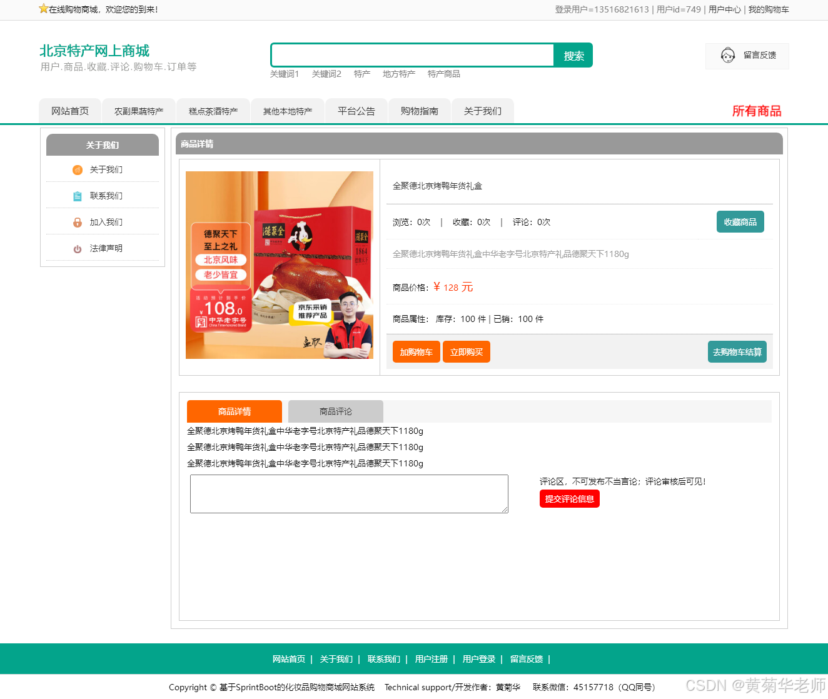Click the roast duck product image
The image size is (828, 699).
[x=280, y=265]
